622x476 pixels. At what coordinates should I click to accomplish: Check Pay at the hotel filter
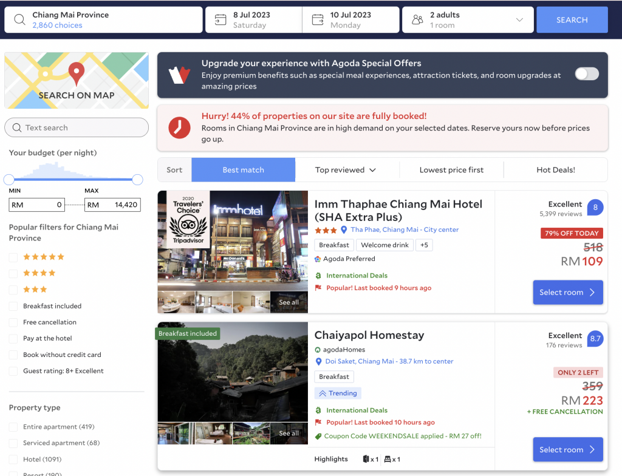coord(13,339)
